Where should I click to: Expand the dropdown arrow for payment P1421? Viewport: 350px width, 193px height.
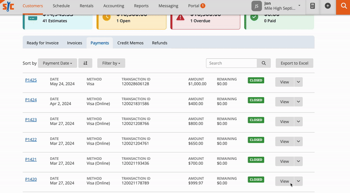[298, 161]
